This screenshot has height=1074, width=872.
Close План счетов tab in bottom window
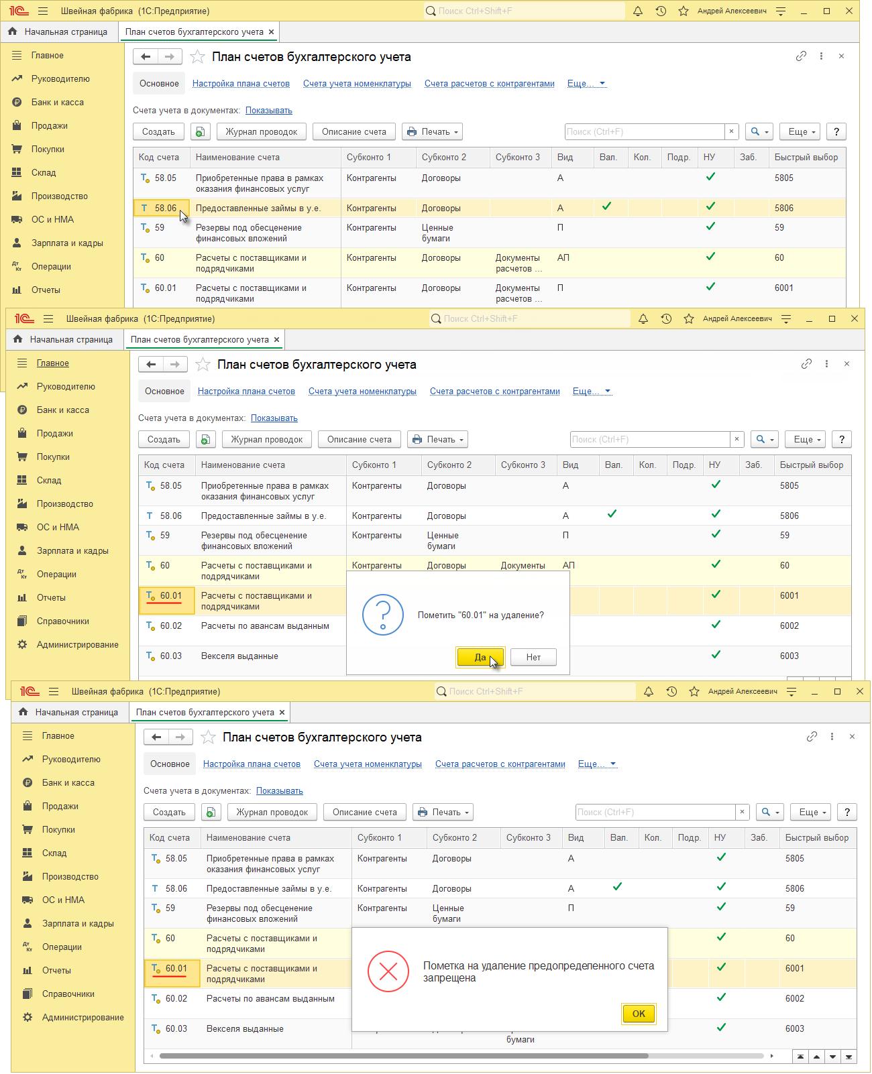282,713
